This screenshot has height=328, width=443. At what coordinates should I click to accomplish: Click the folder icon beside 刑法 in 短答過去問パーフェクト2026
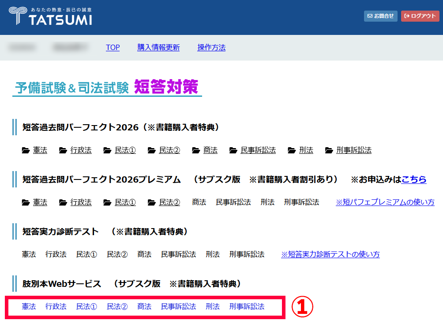(x=292, y=150)
